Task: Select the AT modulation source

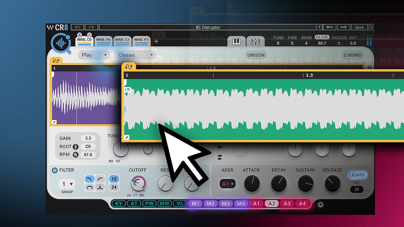Action: (134, 204)
